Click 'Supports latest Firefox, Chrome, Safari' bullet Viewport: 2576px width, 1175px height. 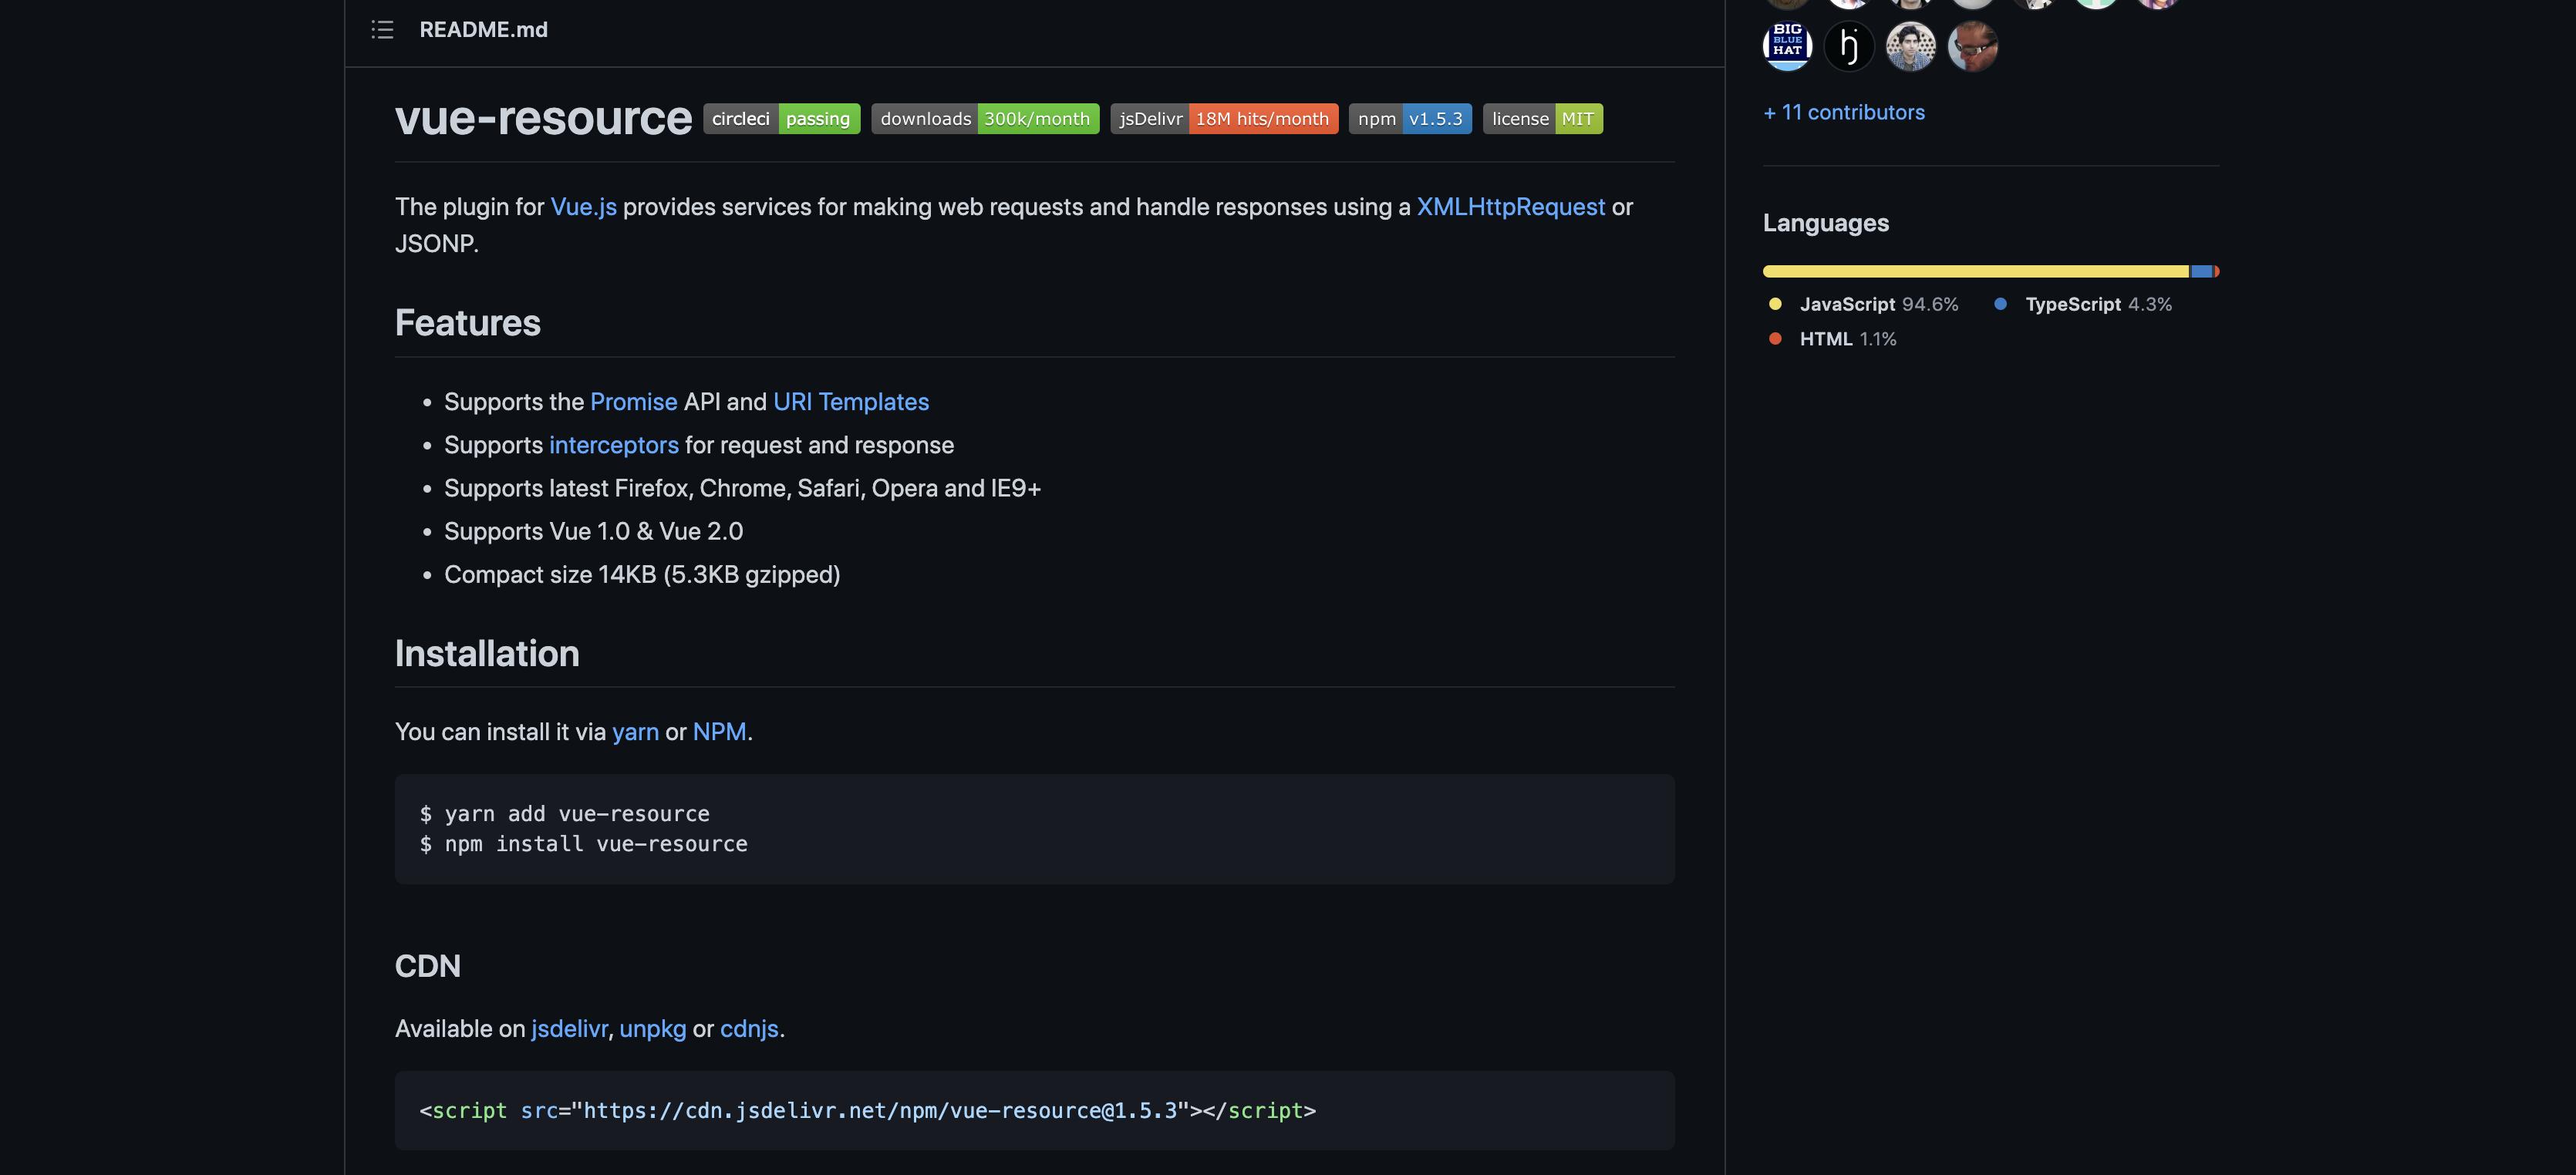(x=742, y=489)
